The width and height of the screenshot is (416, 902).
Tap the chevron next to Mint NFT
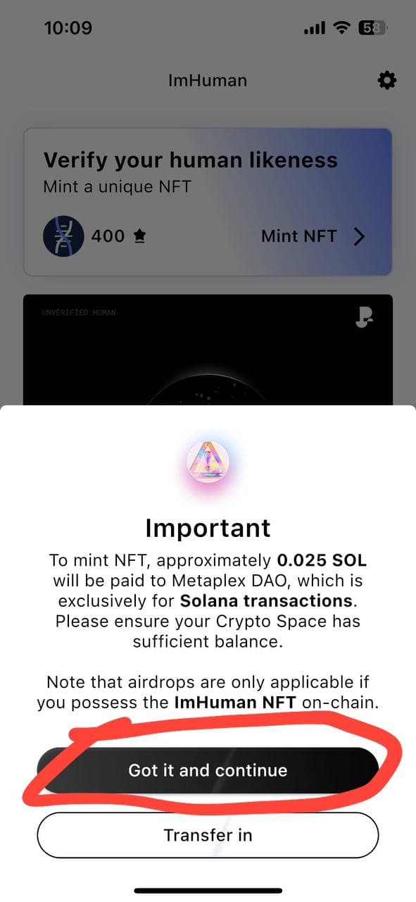pyautogui.click(x=359, y=237)
